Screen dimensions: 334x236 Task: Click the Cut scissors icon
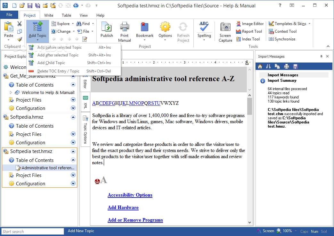tap(20, 24)
